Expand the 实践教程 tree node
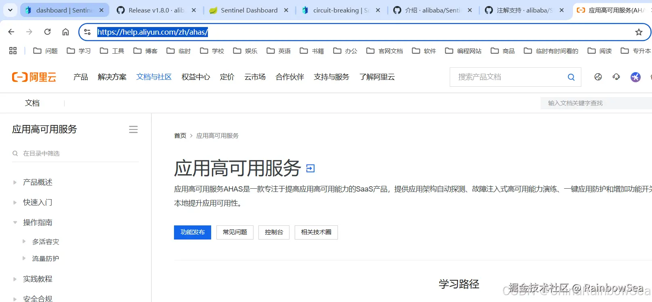 coord(15,279)
